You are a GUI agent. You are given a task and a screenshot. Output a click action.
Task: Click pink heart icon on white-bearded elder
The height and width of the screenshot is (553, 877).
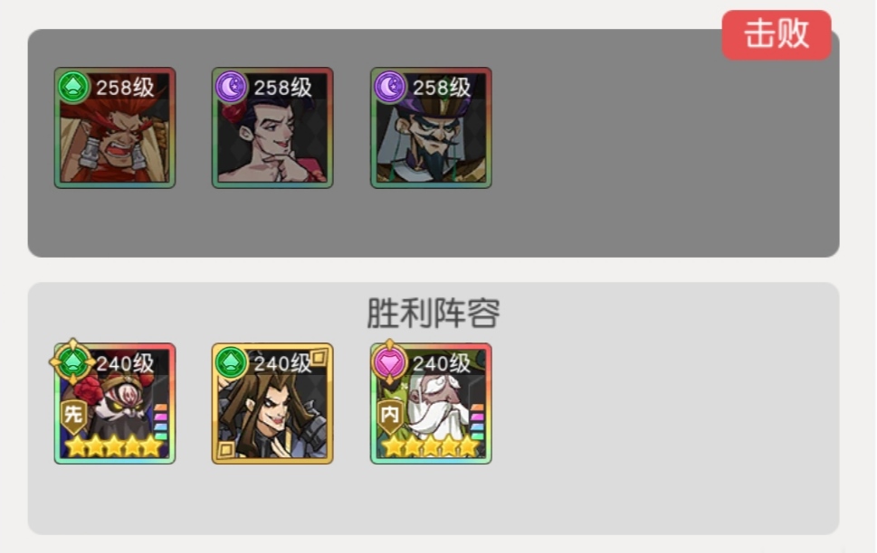point(389,362)
